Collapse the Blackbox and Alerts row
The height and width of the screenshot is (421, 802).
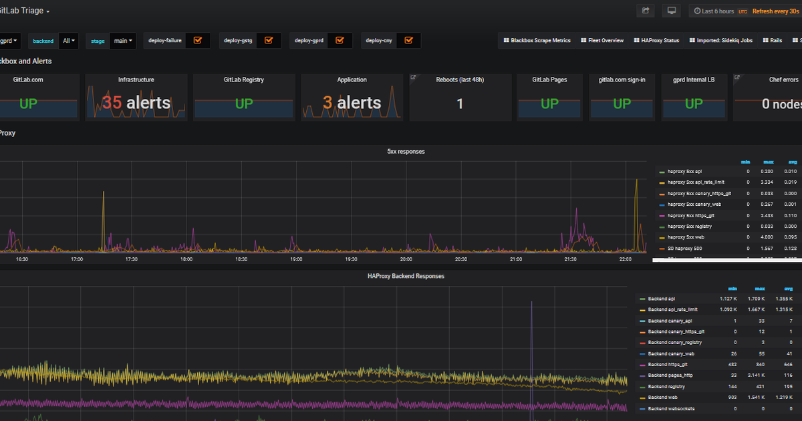tap(25, 61)
